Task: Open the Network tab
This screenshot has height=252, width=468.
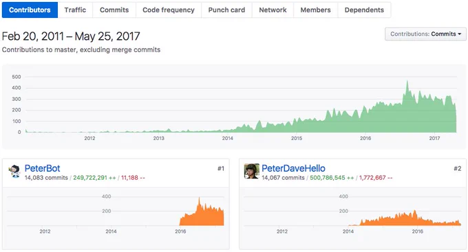Action: pos(273,10)
